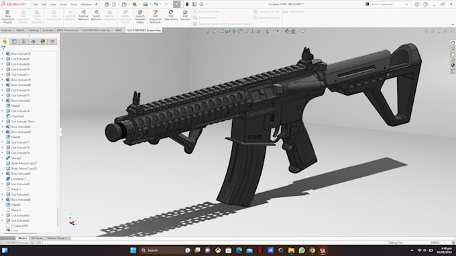Click the Open file icon
Screen dimensions: 456x256
point(124,5)
